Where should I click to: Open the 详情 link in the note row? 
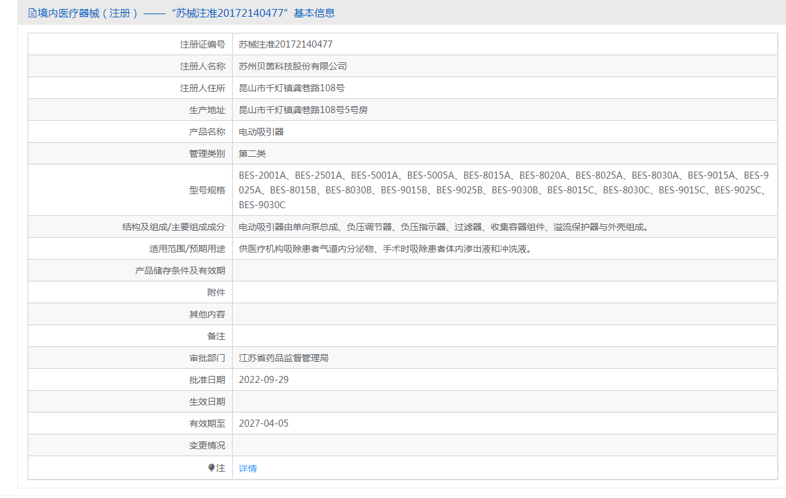(247, 468)
